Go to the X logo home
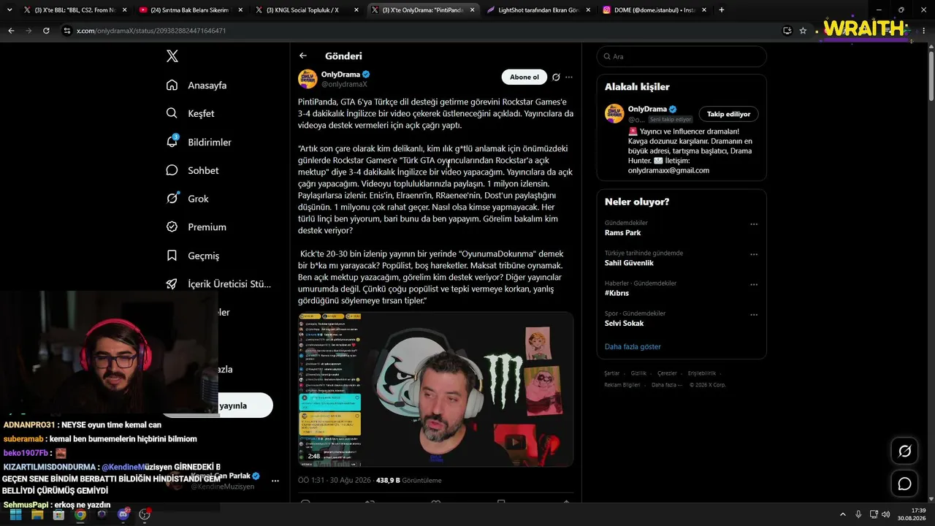 point(172,56)
